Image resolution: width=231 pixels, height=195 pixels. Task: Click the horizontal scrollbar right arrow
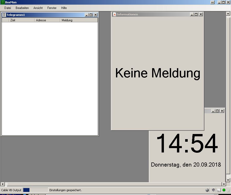(x=224, y=184)
